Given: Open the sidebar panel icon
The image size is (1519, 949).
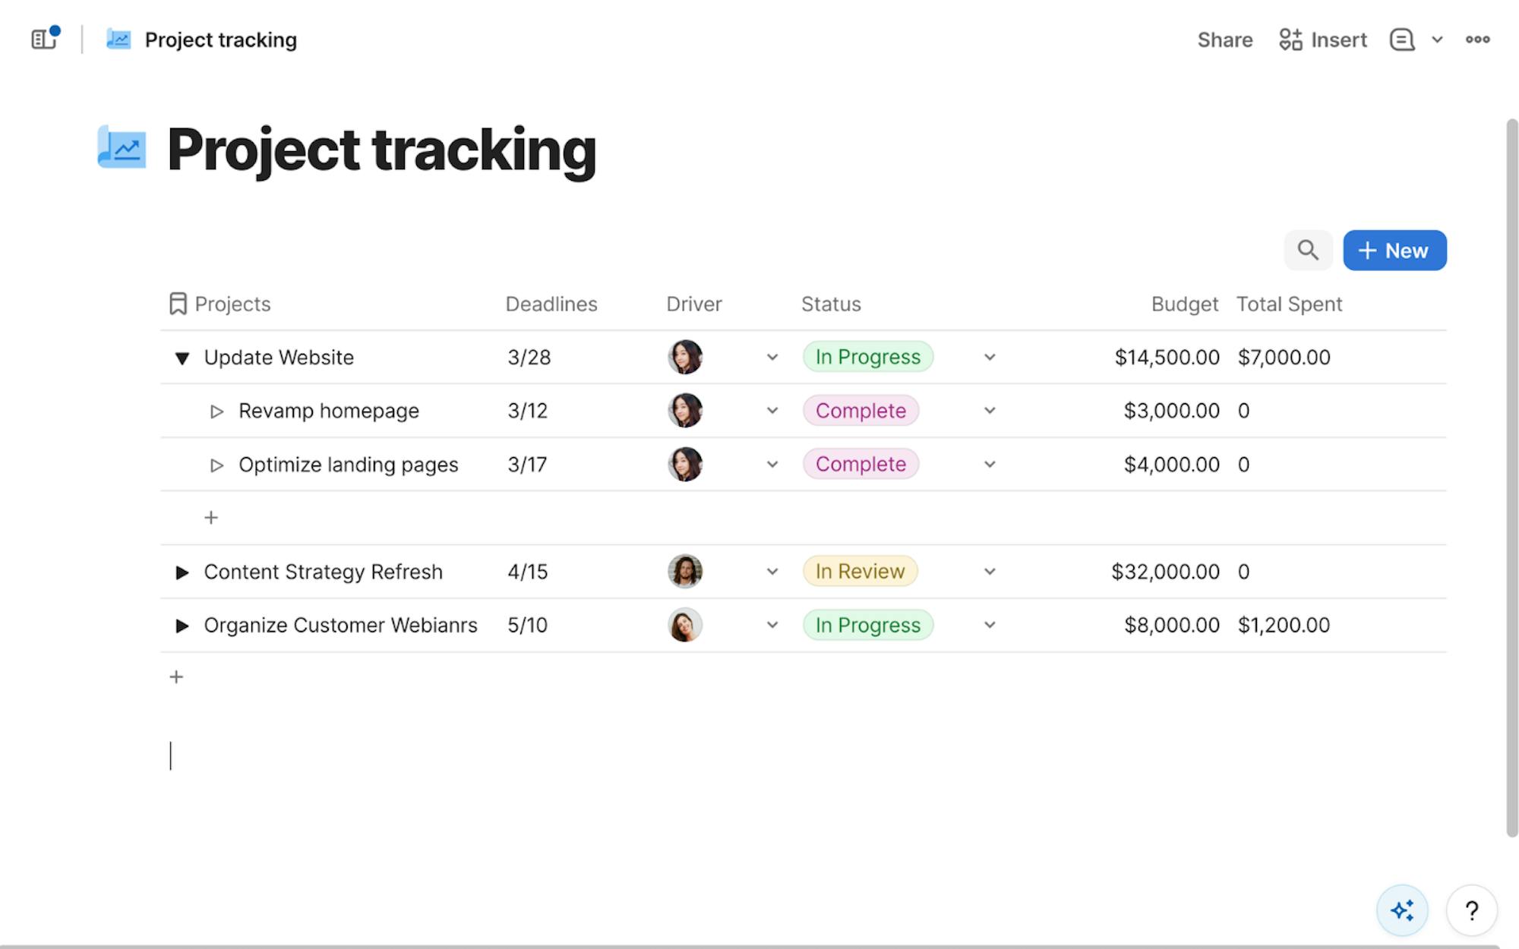Looking at the screenshot, I should [x=44, y=39].
